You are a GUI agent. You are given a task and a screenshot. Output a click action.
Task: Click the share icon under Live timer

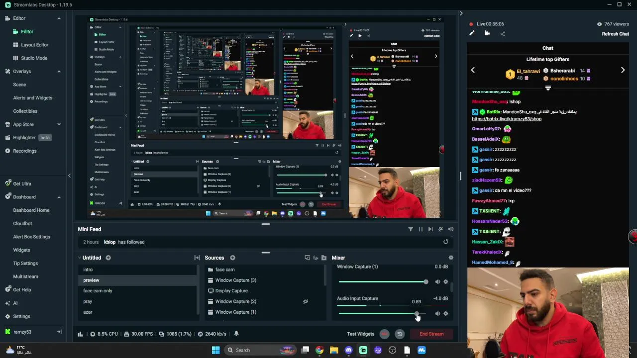[502, 33]
